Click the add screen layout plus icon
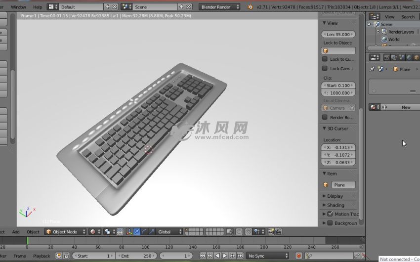The width and height of the screenshot is (420, 262). [108, 7]
